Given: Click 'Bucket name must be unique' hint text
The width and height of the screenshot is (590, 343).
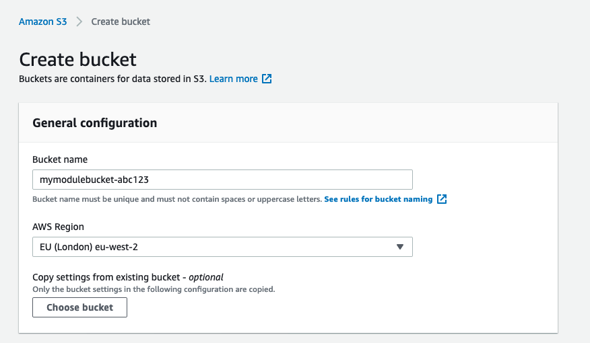Looking at the screenshot, I should [x=177, y=199].
